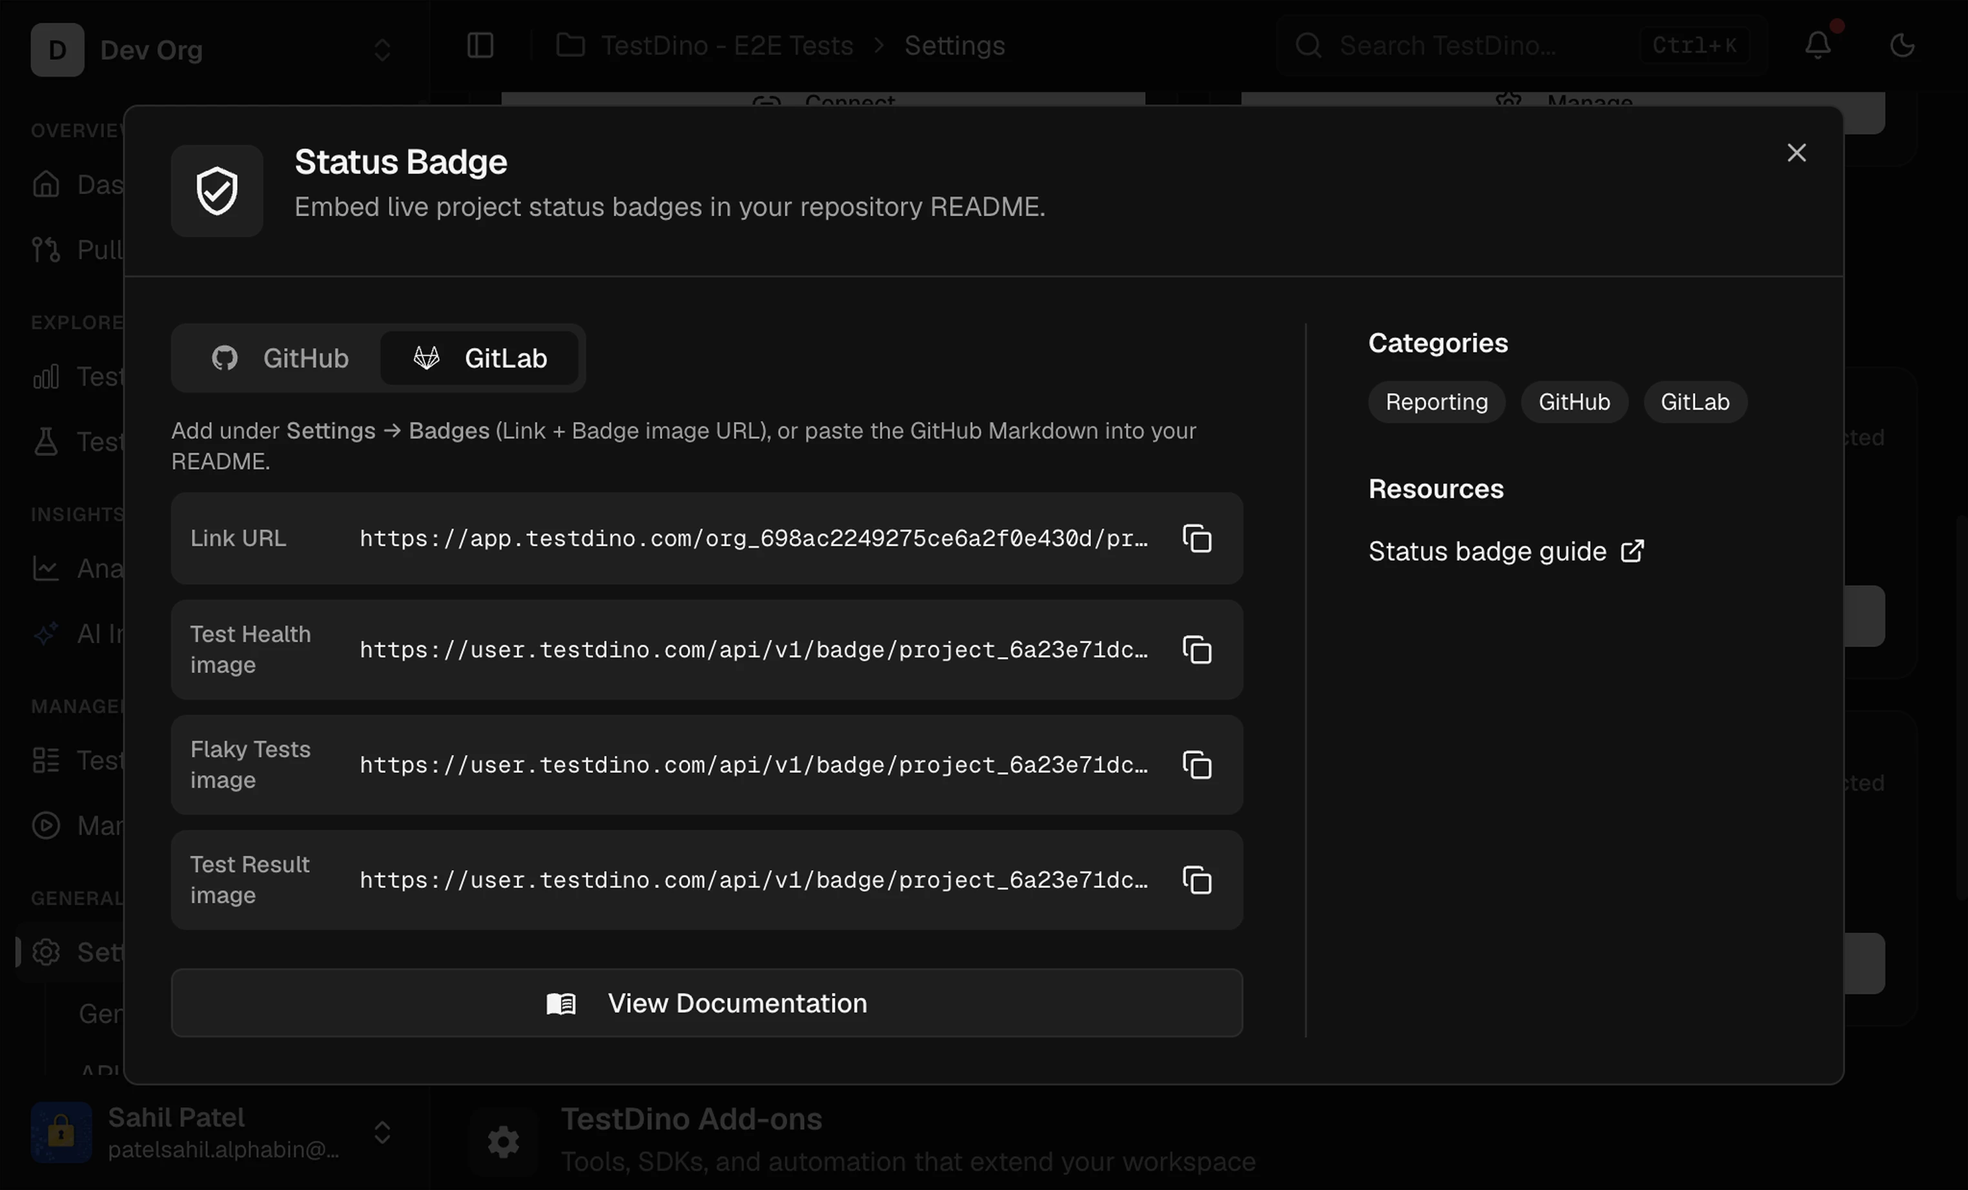Copy the Flaky Tests image URL
Image resolution: width=1968 pixels, height=1190 pixels.
tap(1196, 765)
